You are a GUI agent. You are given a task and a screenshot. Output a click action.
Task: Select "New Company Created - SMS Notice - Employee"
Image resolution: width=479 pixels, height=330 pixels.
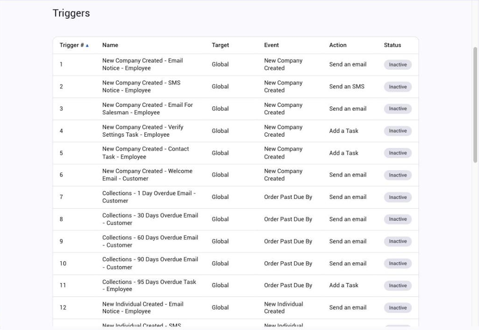coord(141,86)
